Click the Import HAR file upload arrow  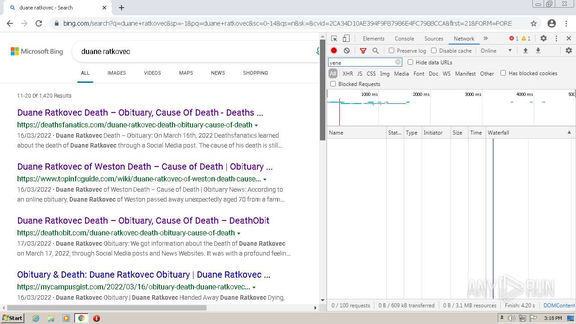click(x=525, y=51)
